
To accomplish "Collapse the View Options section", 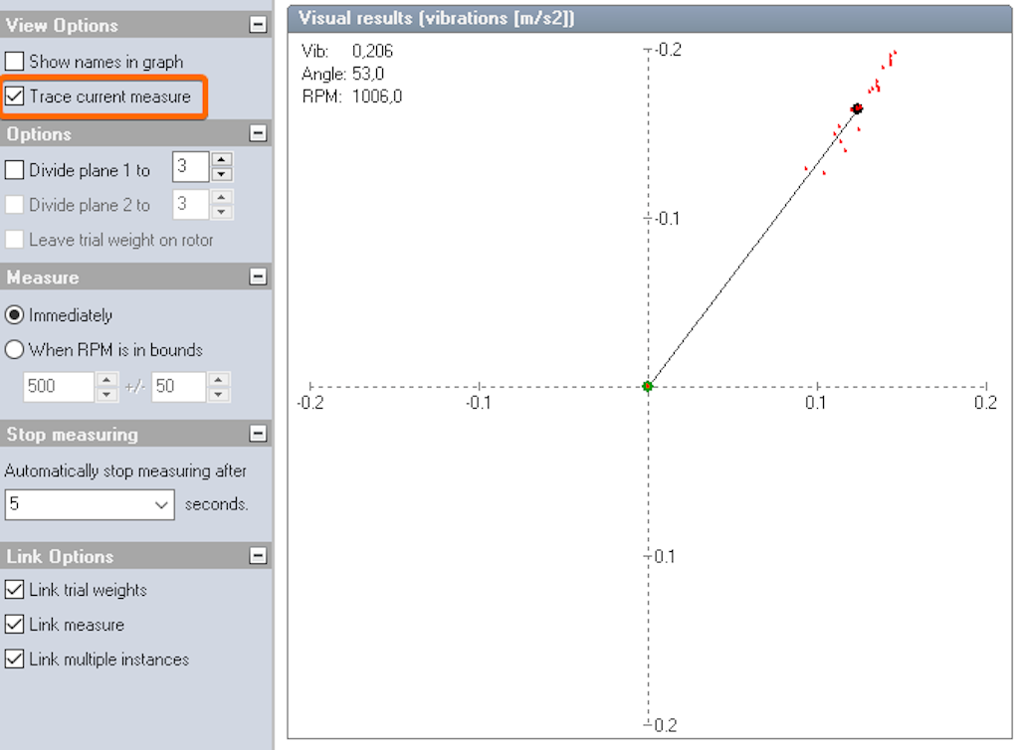I will (x=258, y=25).
